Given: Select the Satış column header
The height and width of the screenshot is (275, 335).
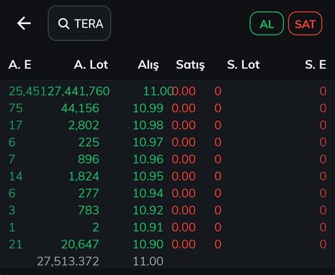Looking at the screenshot, I should [x=190, y=65].
